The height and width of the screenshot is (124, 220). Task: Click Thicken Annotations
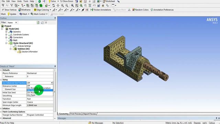101,10
